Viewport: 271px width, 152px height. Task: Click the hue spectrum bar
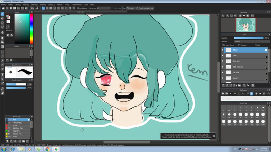[x=31, y=28]
